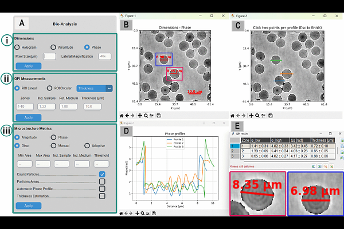Tick the Thickness Estimation checkbox
This screenshot has height=229, width=344.
pyautogui.click(x=102, y=196)
